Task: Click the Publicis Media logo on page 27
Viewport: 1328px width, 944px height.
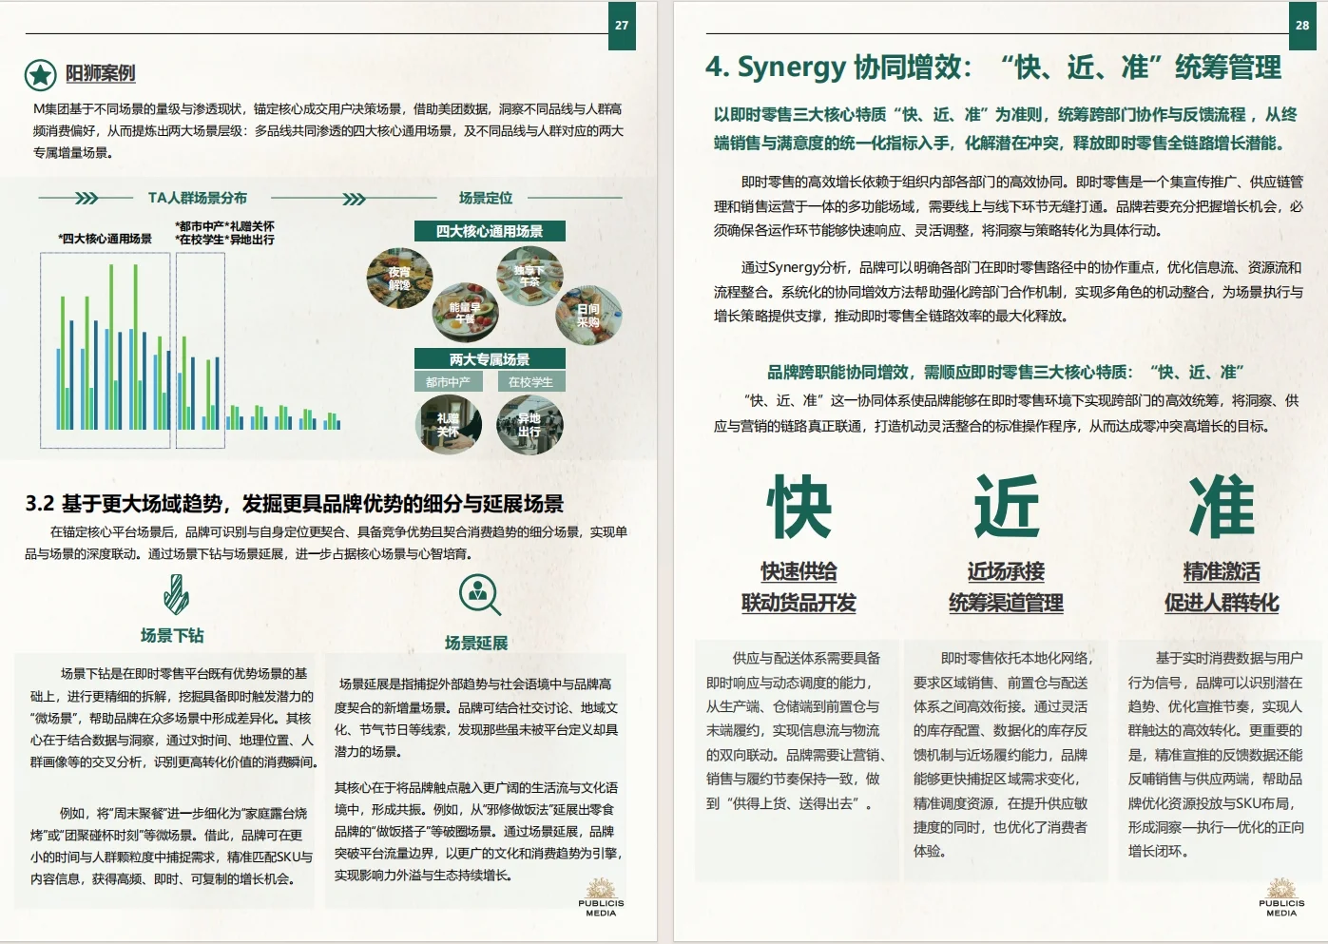Action: tap(601, 897)
